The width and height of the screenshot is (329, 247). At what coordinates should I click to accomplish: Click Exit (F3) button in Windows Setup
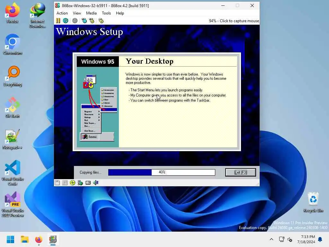[240, 172]
